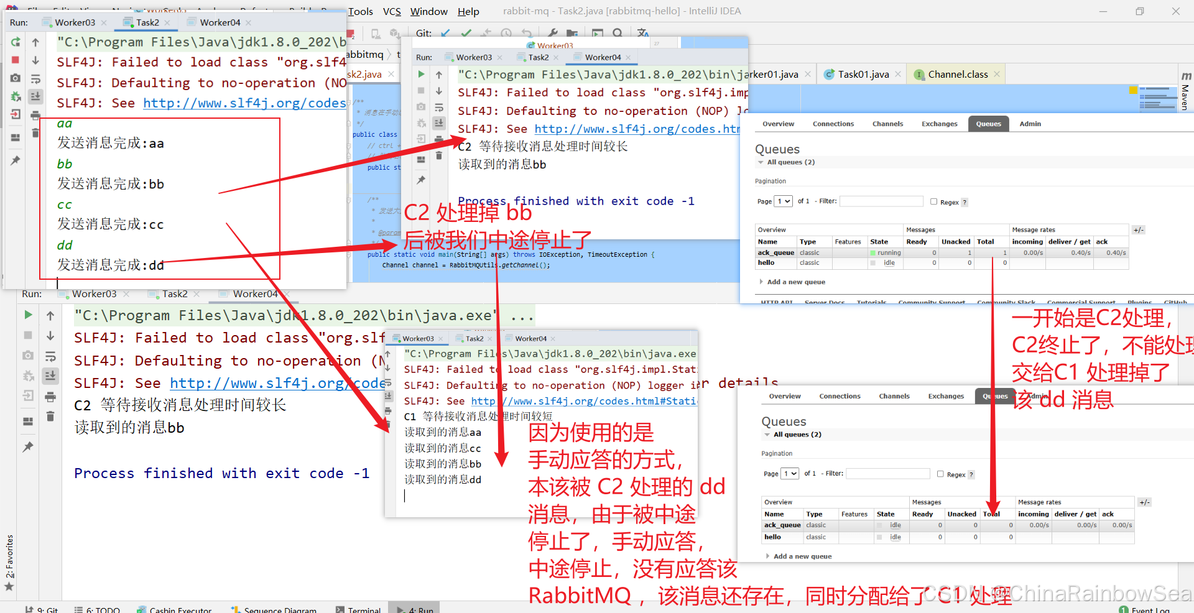
Task: Toggle scroll-to-end in bottom-left Run panel
Action: pyautogui.click(x=50, y=376)
